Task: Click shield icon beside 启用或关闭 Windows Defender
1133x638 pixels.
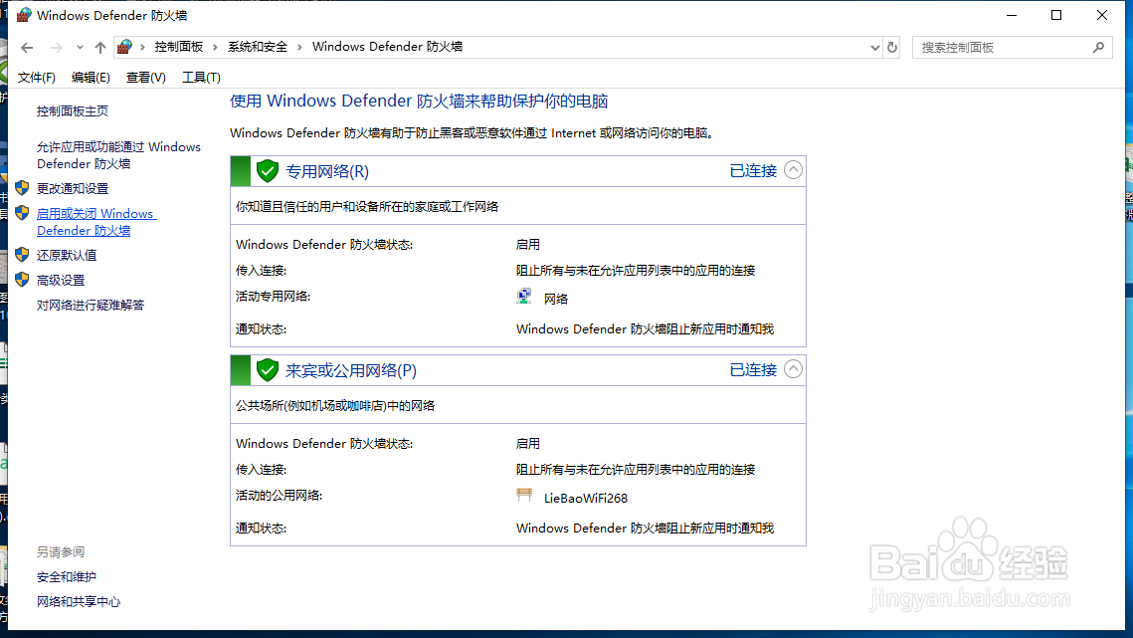Action: coord(22,213)
